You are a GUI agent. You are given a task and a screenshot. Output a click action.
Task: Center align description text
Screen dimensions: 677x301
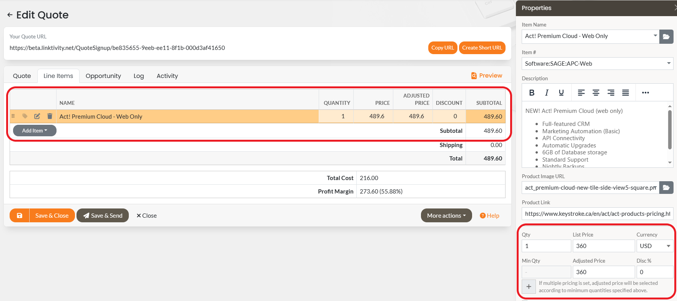[x=596, y=93]
